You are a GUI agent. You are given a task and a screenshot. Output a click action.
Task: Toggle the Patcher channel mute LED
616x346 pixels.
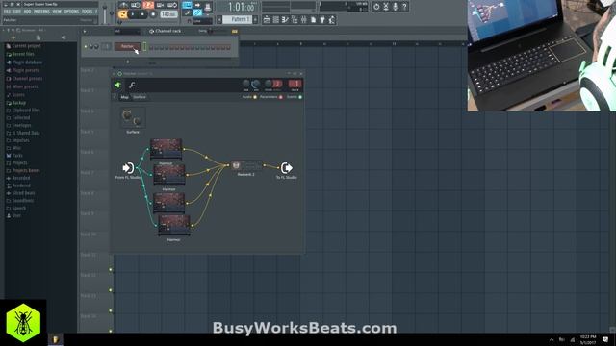point(86,46)
